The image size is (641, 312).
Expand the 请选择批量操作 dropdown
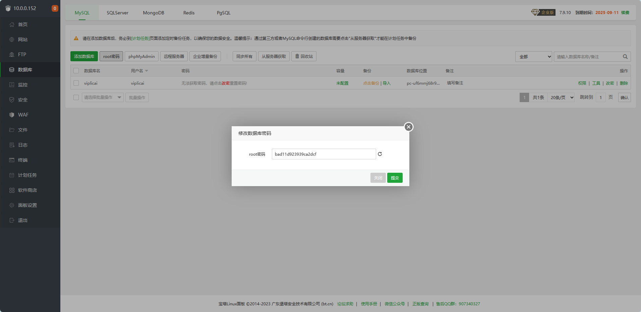tap(103, 97)
